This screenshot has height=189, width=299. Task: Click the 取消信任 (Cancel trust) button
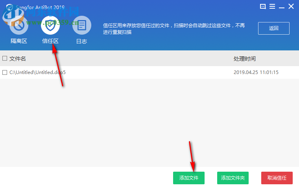tap(277, 178)
